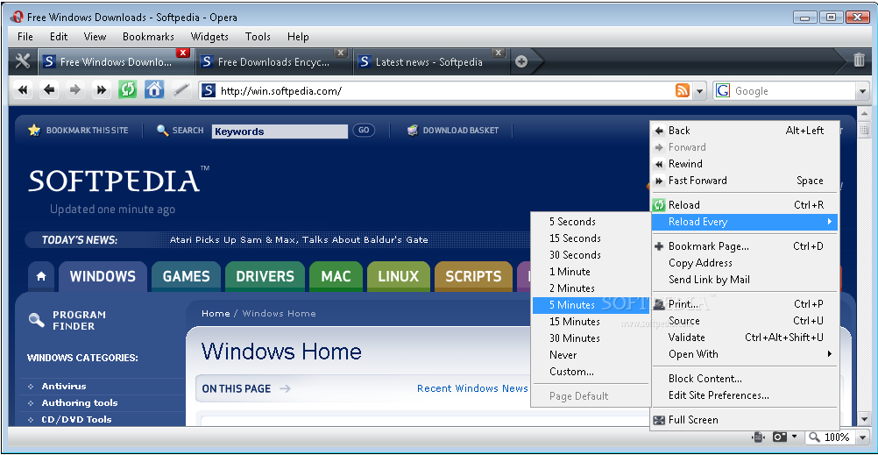
Task: Go back with the Back arrow button
Action: tap(50, 89)
